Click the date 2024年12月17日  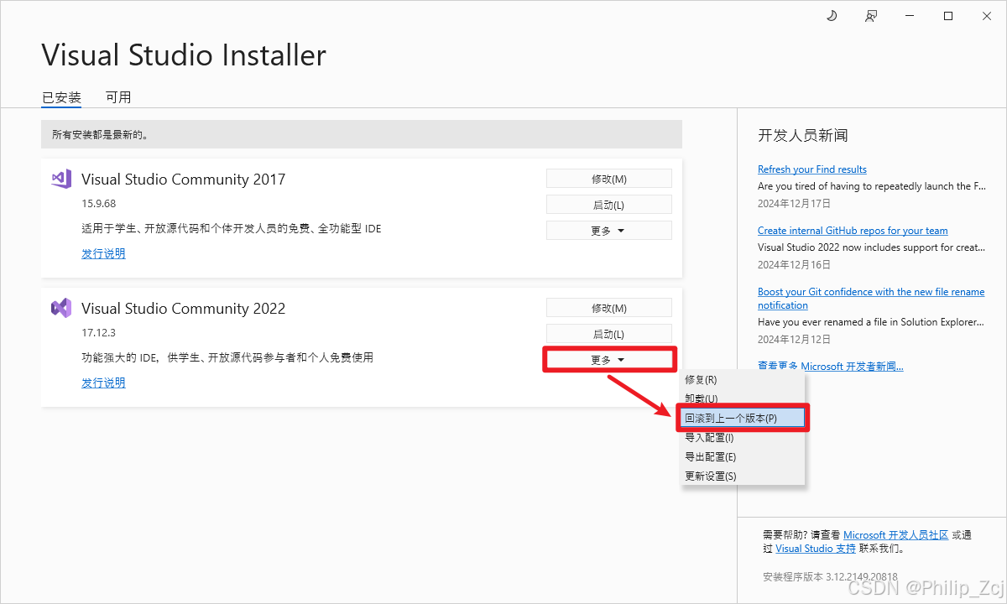[794, 204]
